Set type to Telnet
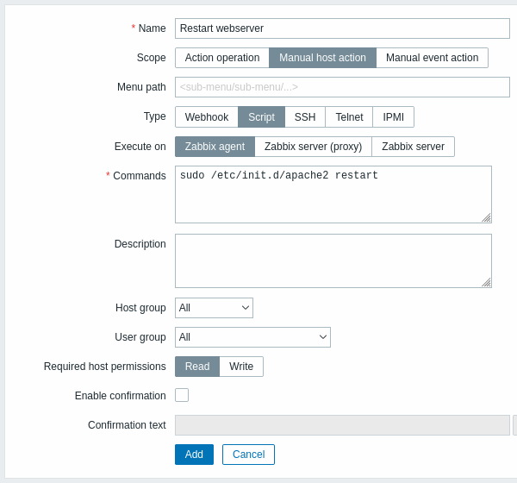Image resolution: width=517 pixels, height=483 pixels. 349,117
